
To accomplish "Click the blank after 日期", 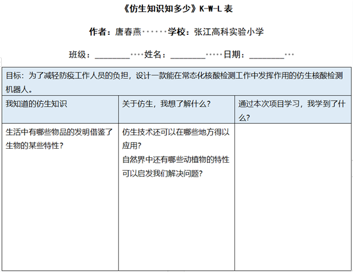I will click(267, 55).
